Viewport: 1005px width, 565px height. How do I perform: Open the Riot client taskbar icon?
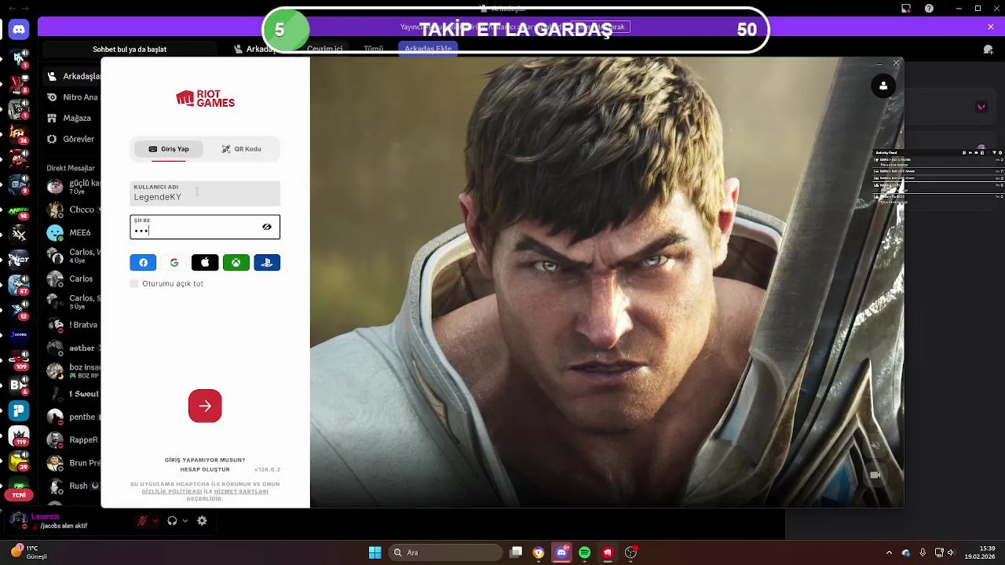(608, 552)
